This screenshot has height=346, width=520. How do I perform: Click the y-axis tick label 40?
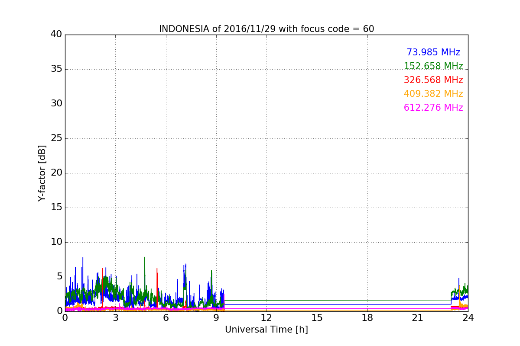click(x=56, y=34)
